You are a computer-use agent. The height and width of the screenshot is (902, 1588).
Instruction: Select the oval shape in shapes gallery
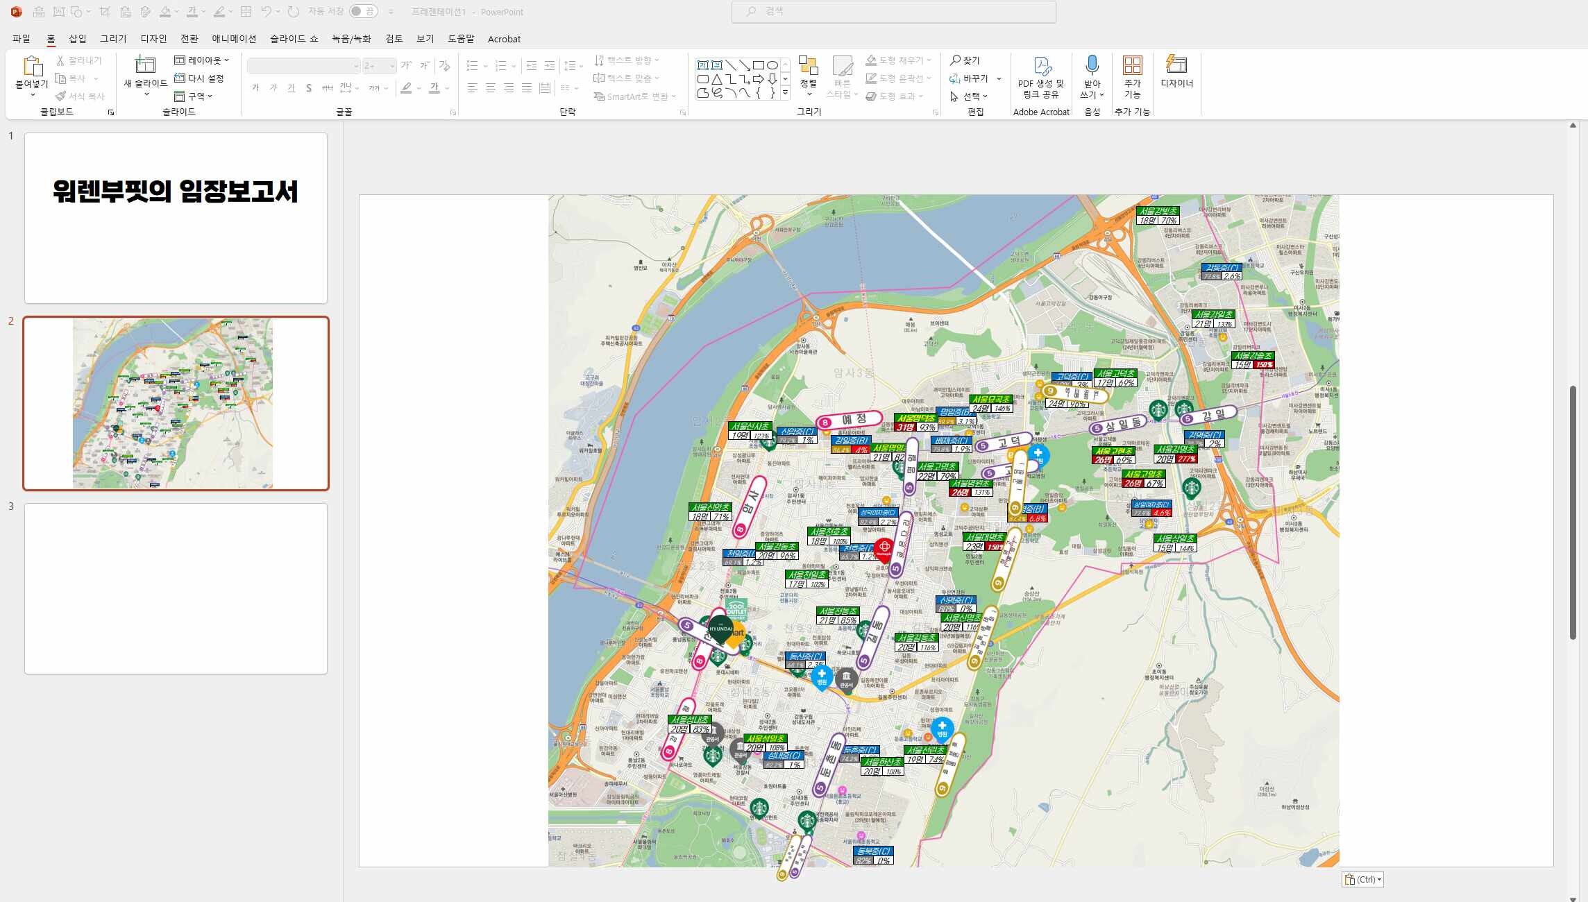[x=772, y=65]
